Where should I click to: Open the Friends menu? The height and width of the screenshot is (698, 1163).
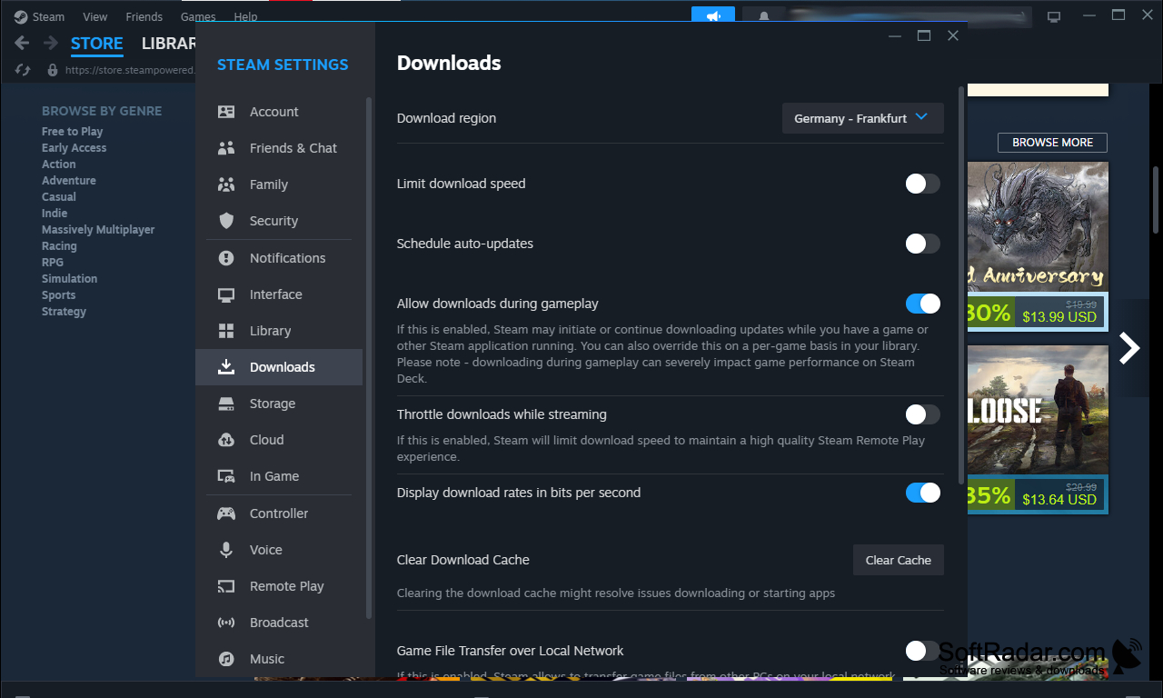[144, 16]
